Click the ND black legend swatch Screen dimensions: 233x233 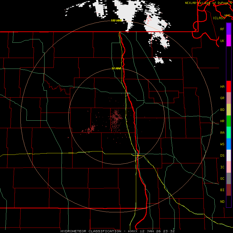(229, 201)
